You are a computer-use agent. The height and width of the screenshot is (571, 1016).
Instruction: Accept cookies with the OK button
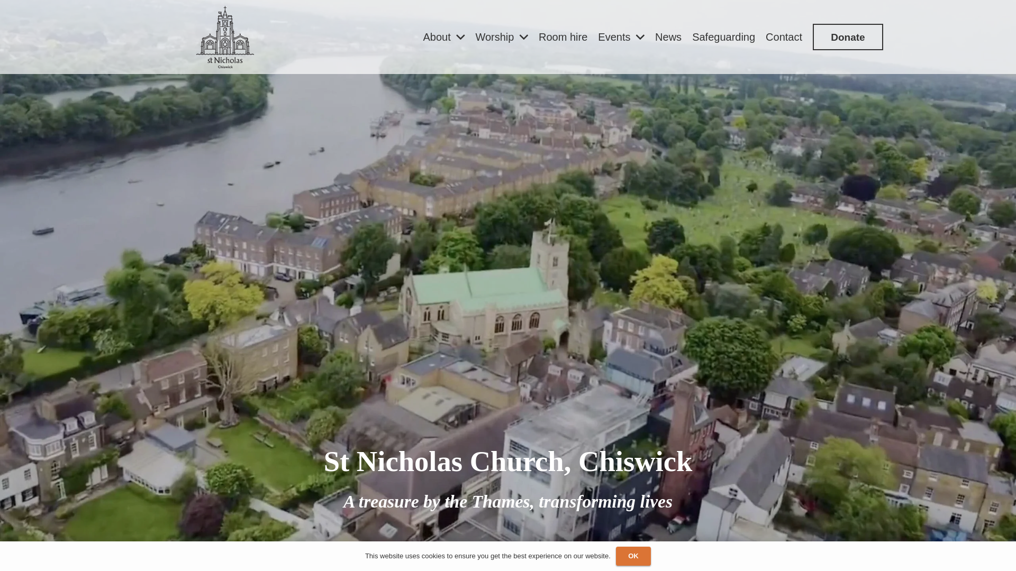(x=633, y=556)
